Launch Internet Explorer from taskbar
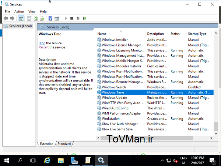221x166 pixels. (47, 160)
